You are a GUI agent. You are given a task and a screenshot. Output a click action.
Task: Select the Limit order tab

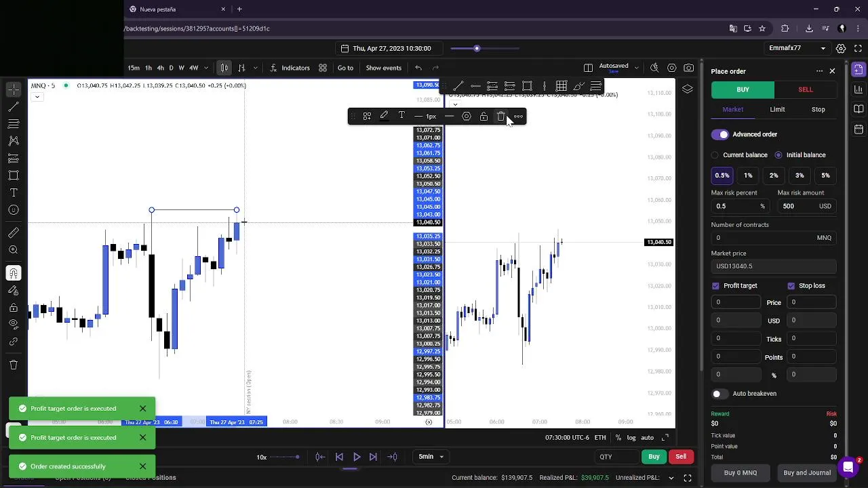pyautogui.click(x=777, y=109)
